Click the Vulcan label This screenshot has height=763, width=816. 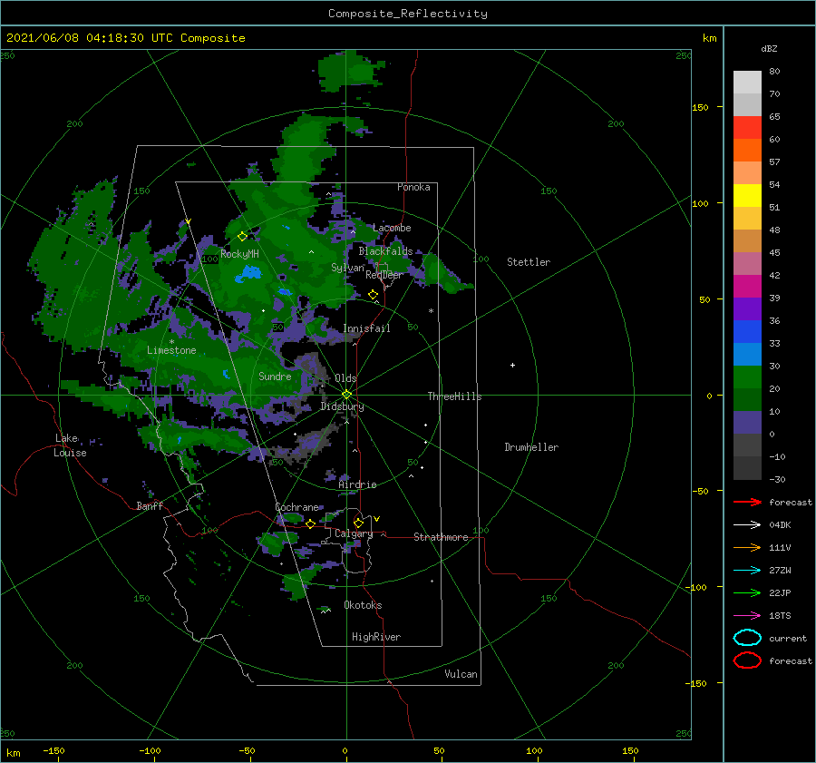pyautogui.click(x=461, y=674)
